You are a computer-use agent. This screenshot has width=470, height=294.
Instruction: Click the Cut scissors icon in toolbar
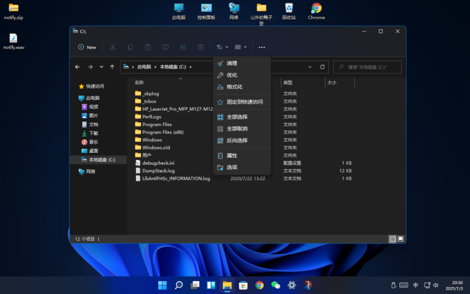point(113,47)
